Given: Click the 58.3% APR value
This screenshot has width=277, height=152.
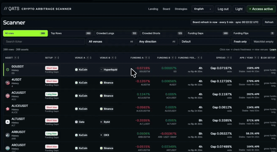Looking at the screenshot, I should point(252,134).
